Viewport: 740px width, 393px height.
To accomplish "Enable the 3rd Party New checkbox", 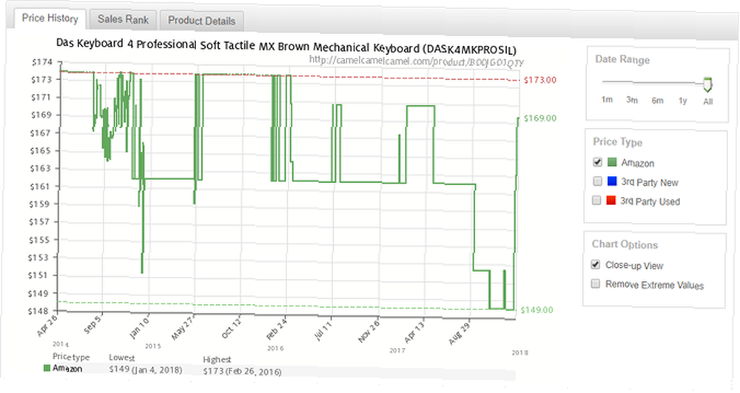I will [x=597, y=181].
